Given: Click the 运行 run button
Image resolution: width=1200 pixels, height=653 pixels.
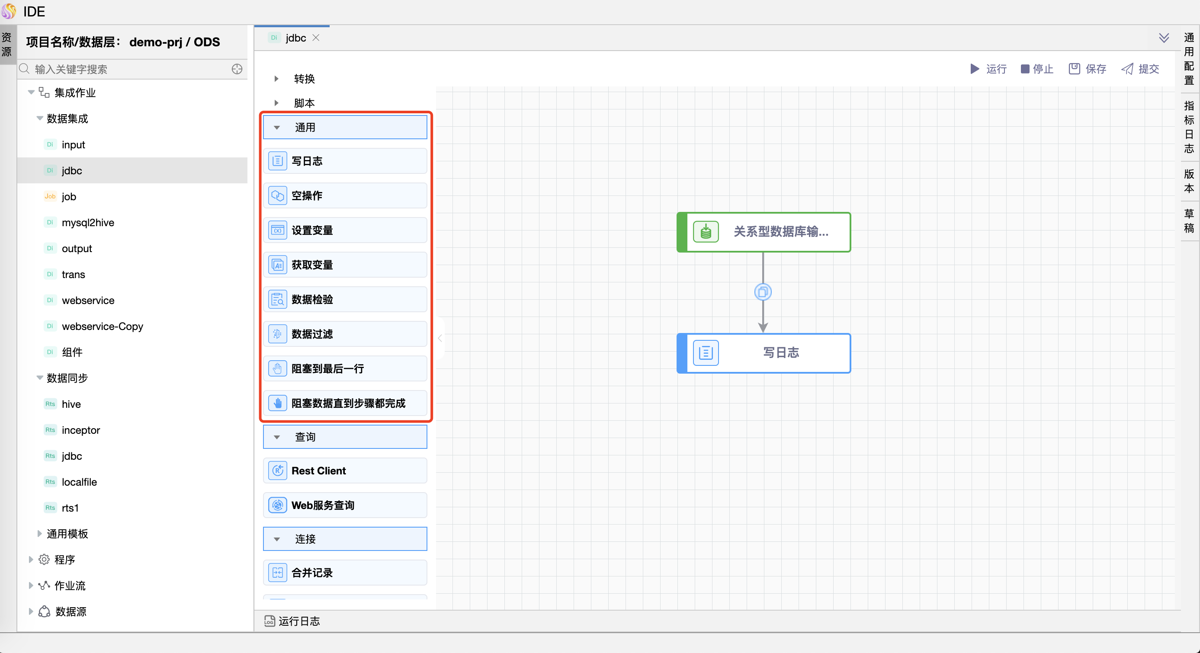Looking at the screenshot, I should tap(988, 69).
